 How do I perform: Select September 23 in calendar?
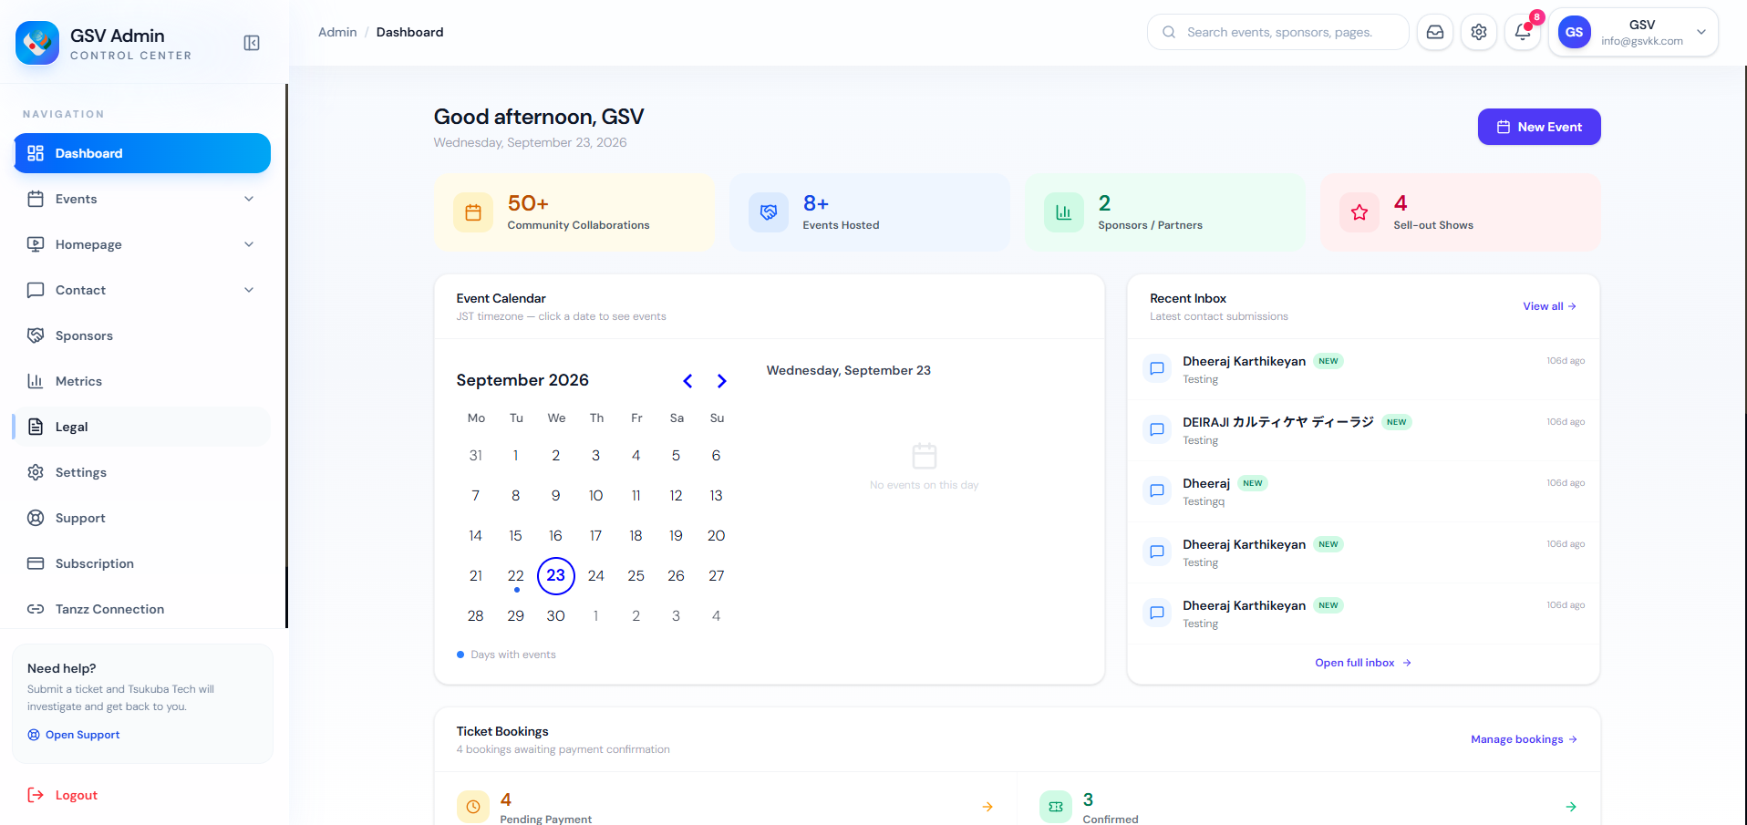(x=556, y=576)
